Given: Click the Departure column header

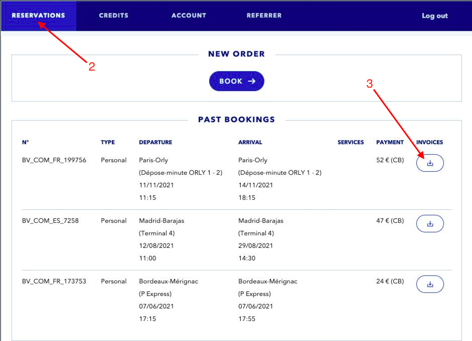Looking at the screenshot, I should point(155,142).
